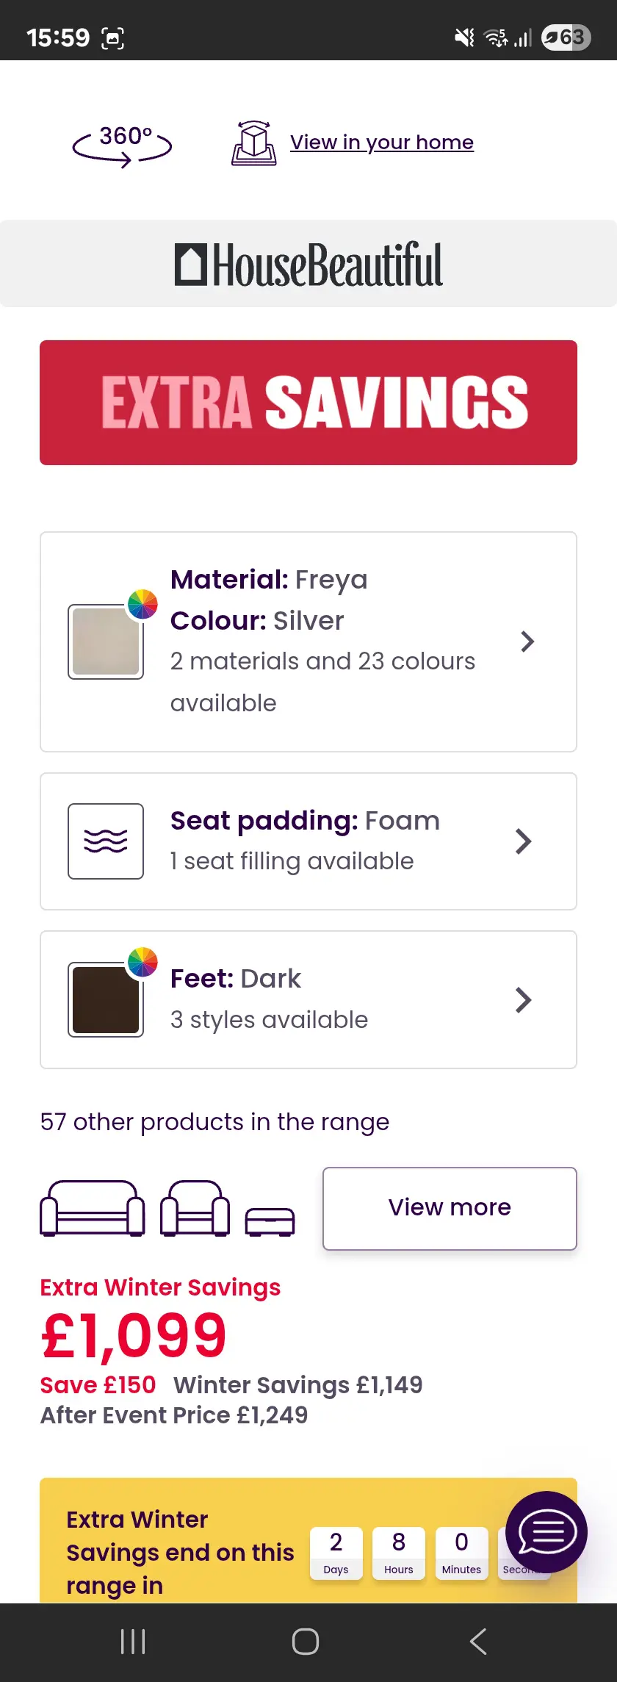
Task: Open the live chat bubble icon
Action: click(546, 1531)
